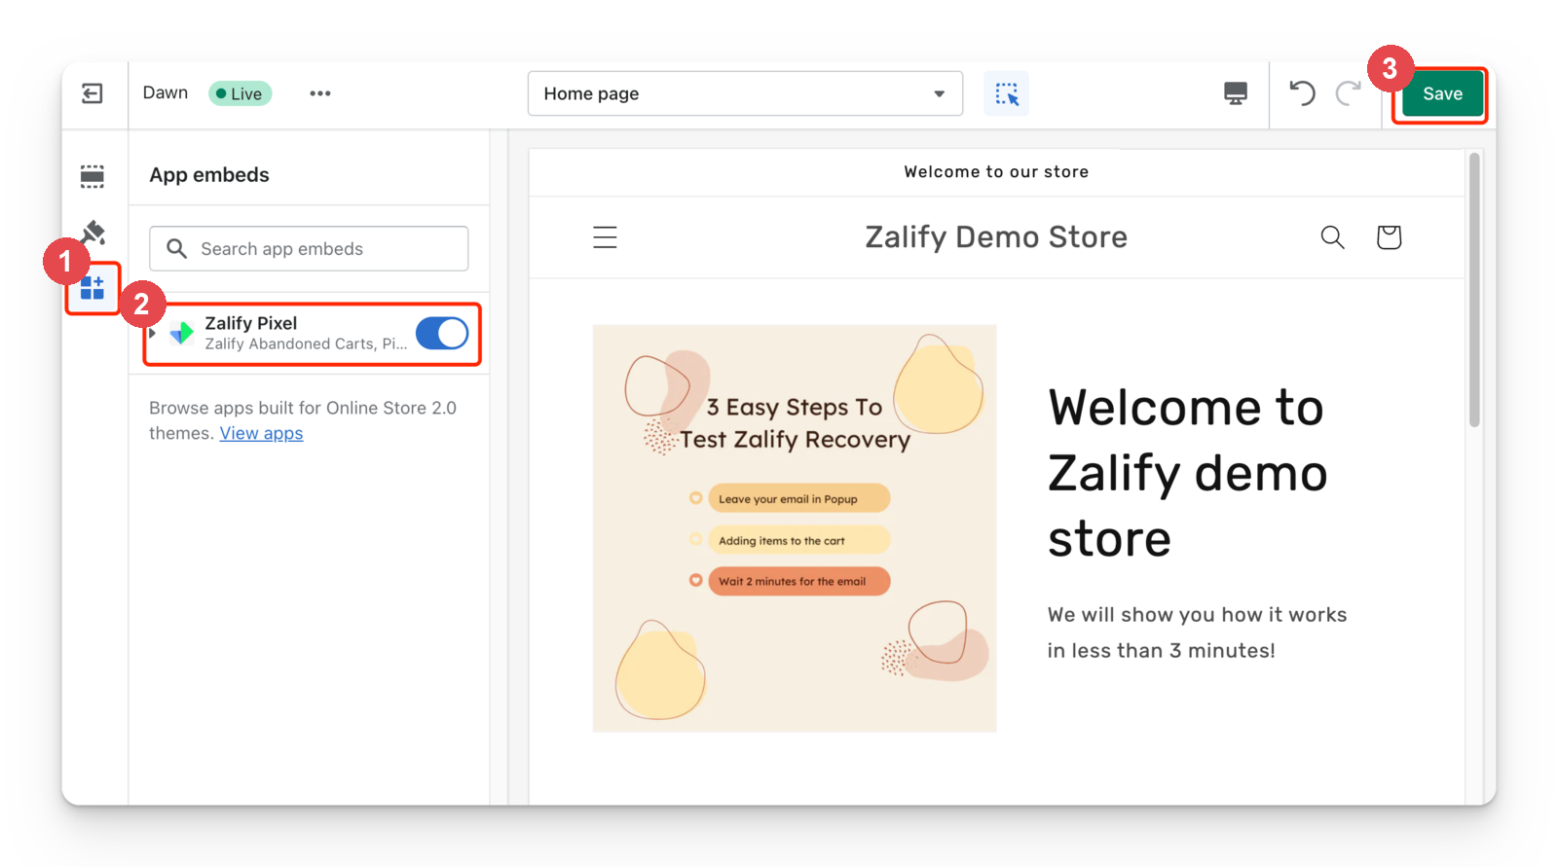
Task: Click the Zalify Demo Store title
Action: (996, 237)
